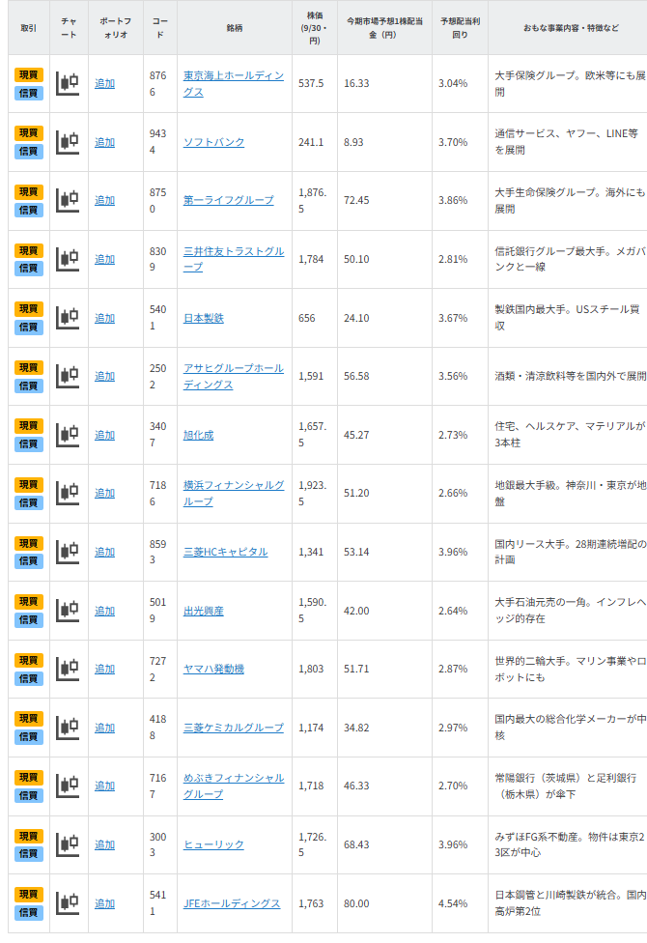
Task: Add 日本製鉄 to portfolio via 追加
Action: coord(104,318)
